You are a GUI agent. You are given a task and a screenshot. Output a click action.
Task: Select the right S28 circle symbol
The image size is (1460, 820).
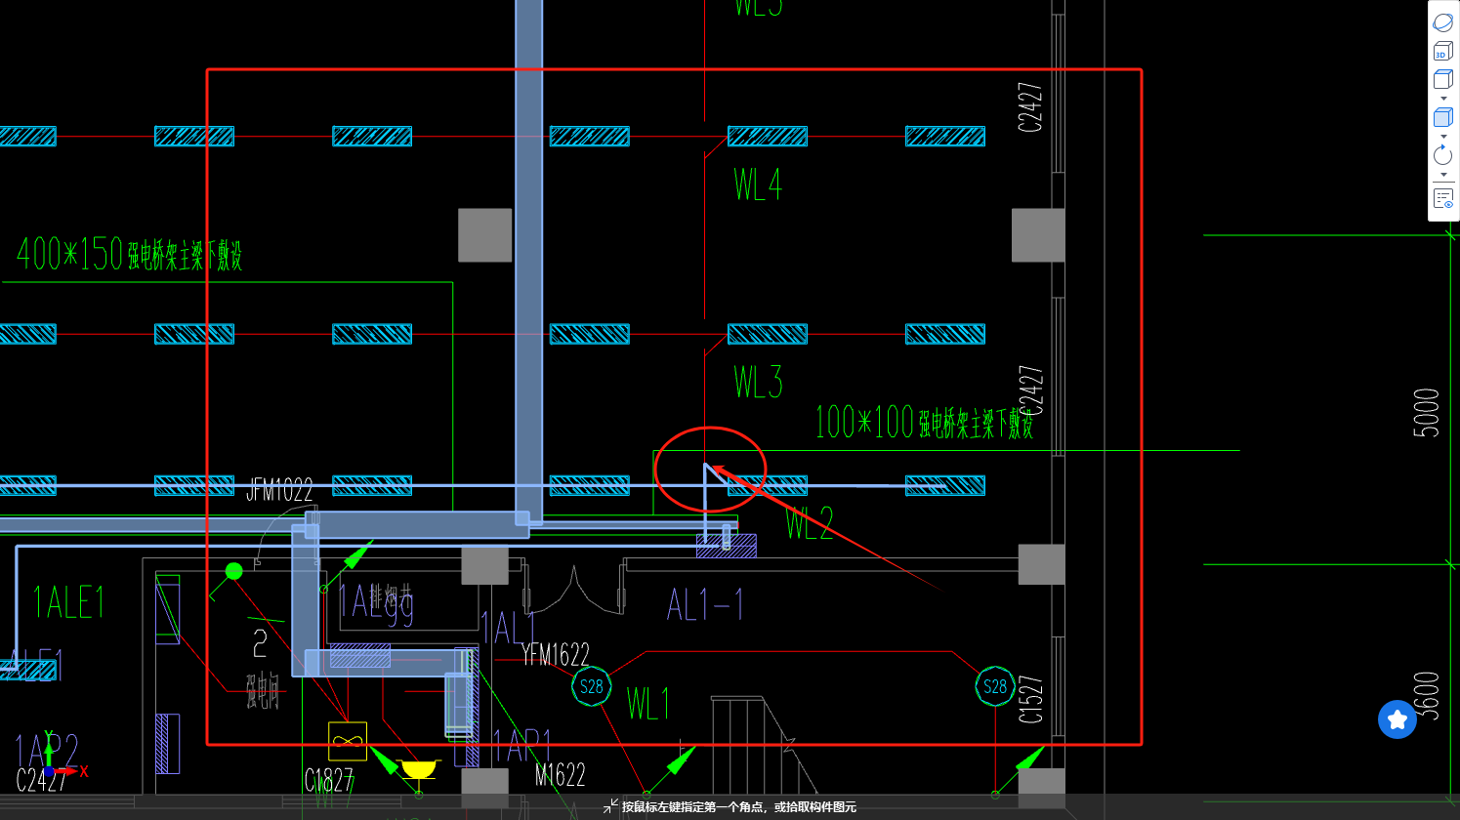[x=995, y=686]
